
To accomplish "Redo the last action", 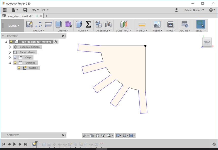I will (44, 10).
